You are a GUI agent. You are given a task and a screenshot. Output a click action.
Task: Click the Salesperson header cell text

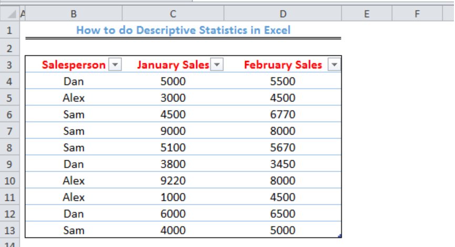(x=74, y=65)
